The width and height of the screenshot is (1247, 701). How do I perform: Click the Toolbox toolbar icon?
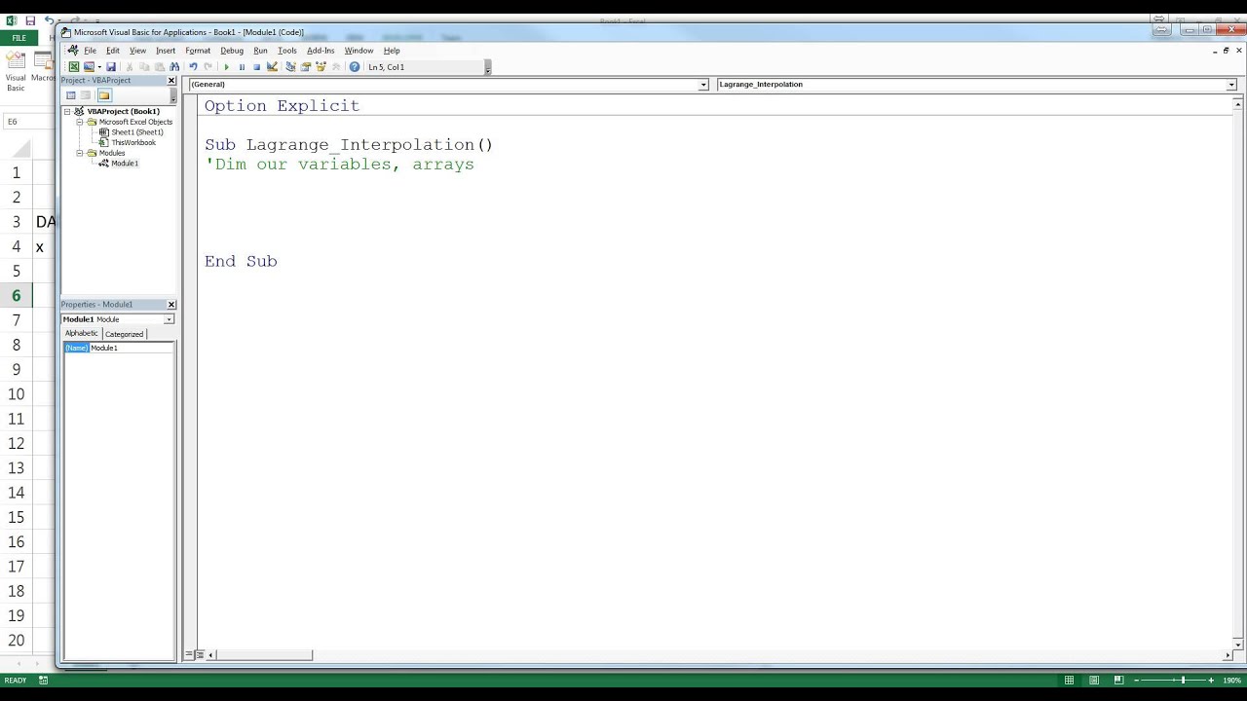coord(336,67)
